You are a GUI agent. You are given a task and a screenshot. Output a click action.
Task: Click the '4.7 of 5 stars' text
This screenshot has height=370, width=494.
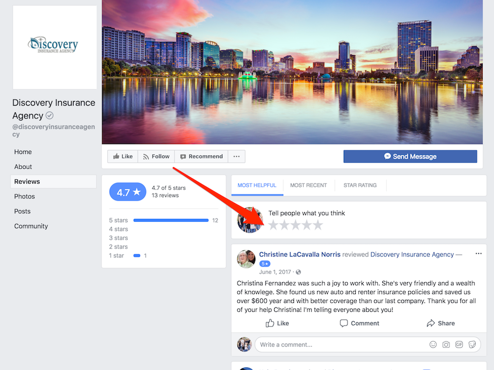(168, 188)
